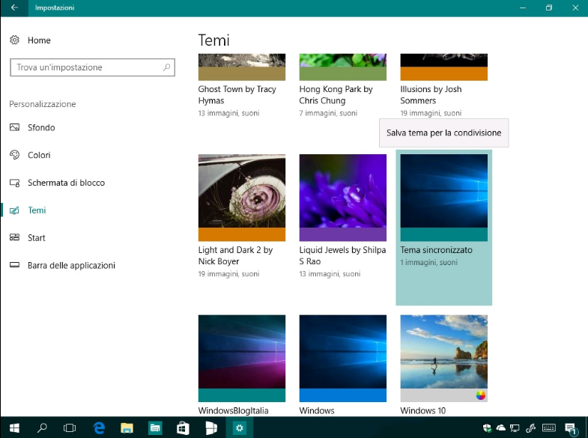
Task: Open the Store from taskbar
Action: point(183,428)
